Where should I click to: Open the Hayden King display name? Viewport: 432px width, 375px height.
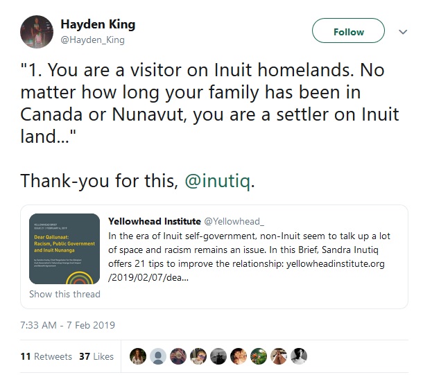click(x=98, y=24)
